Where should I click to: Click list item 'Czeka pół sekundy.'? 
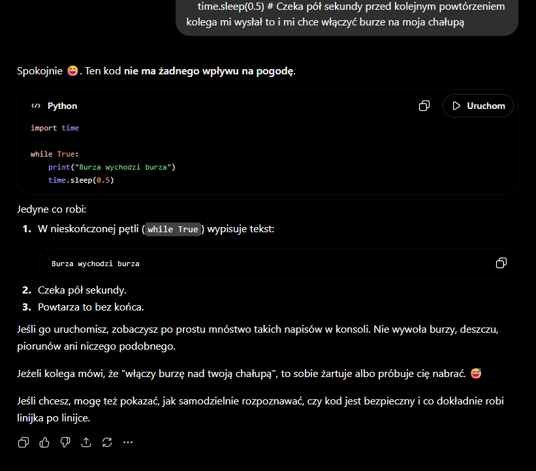[82, 290]
